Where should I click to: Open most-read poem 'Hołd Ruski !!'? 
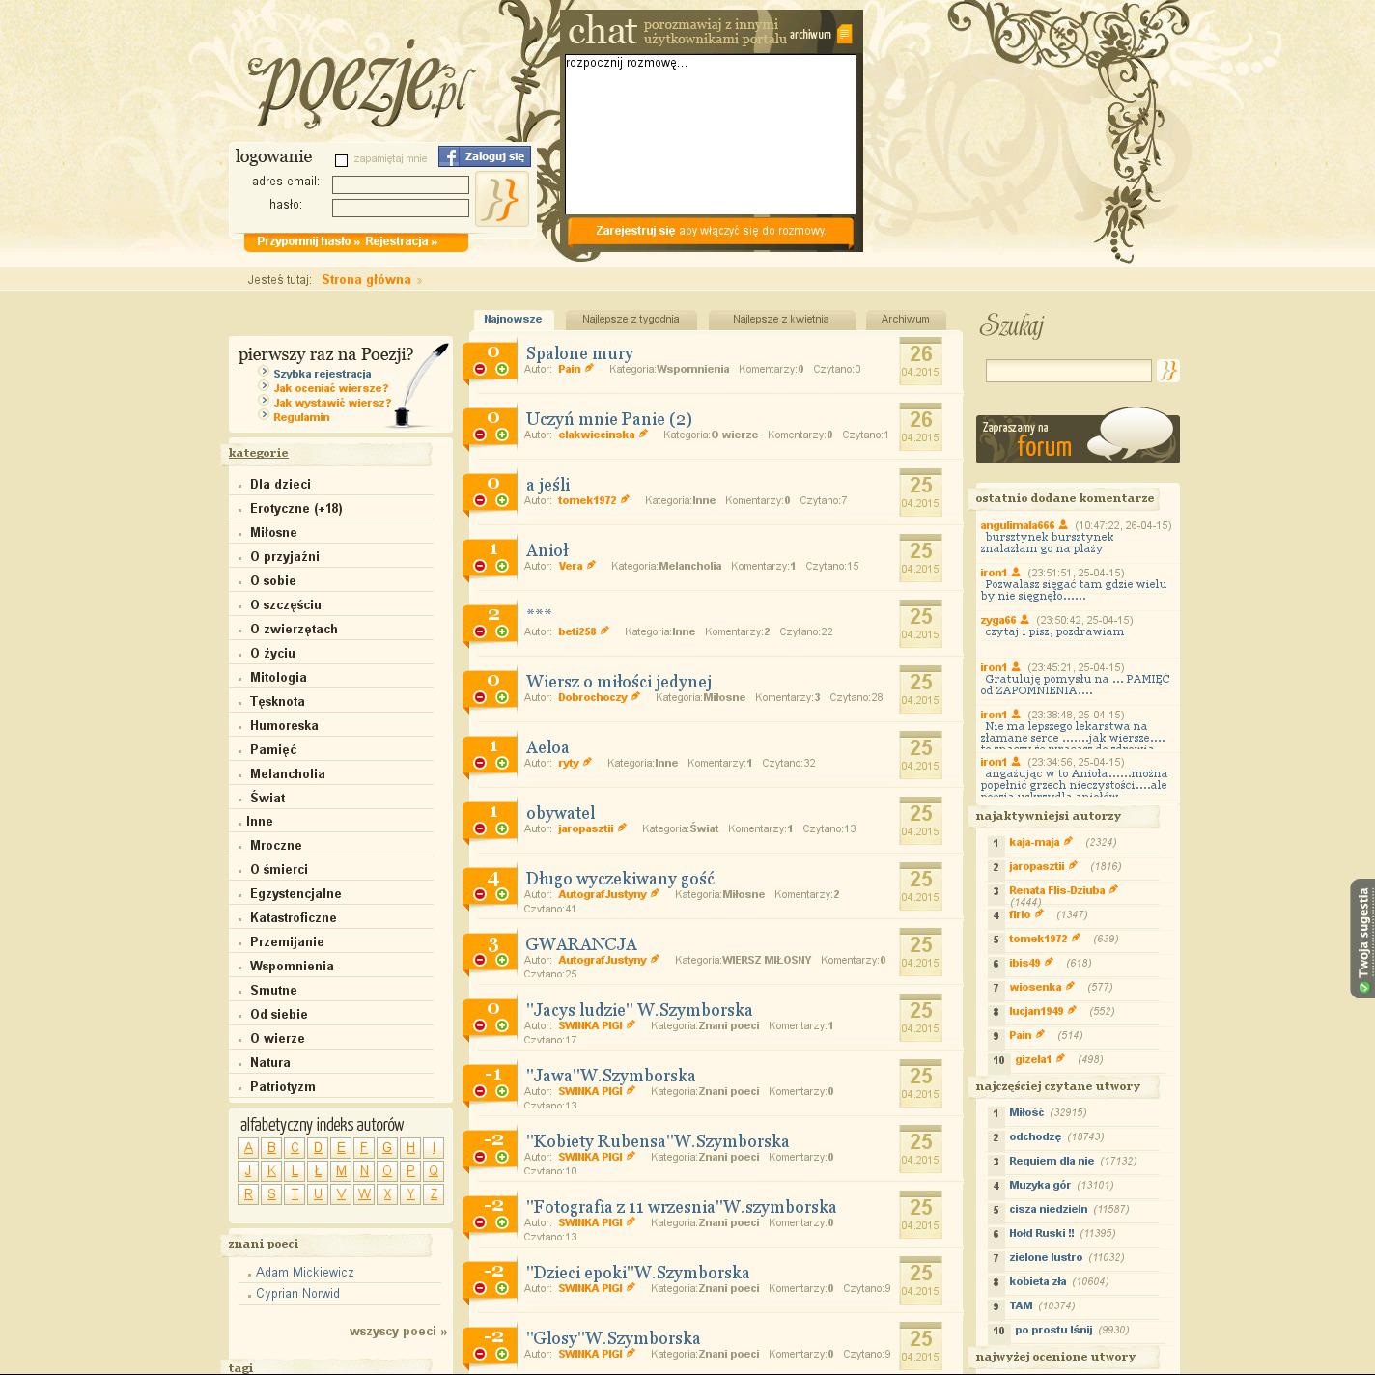[x=1042, y=1233]
